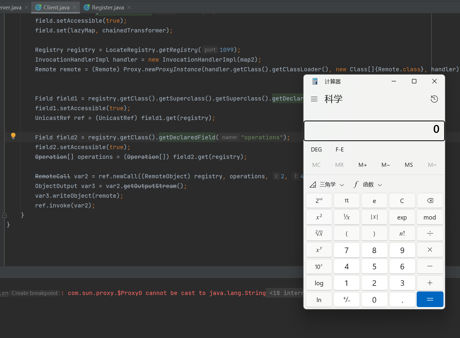Click the exp key
The image size is (460, 338).
pyautogui.click(x=402, y=217)
